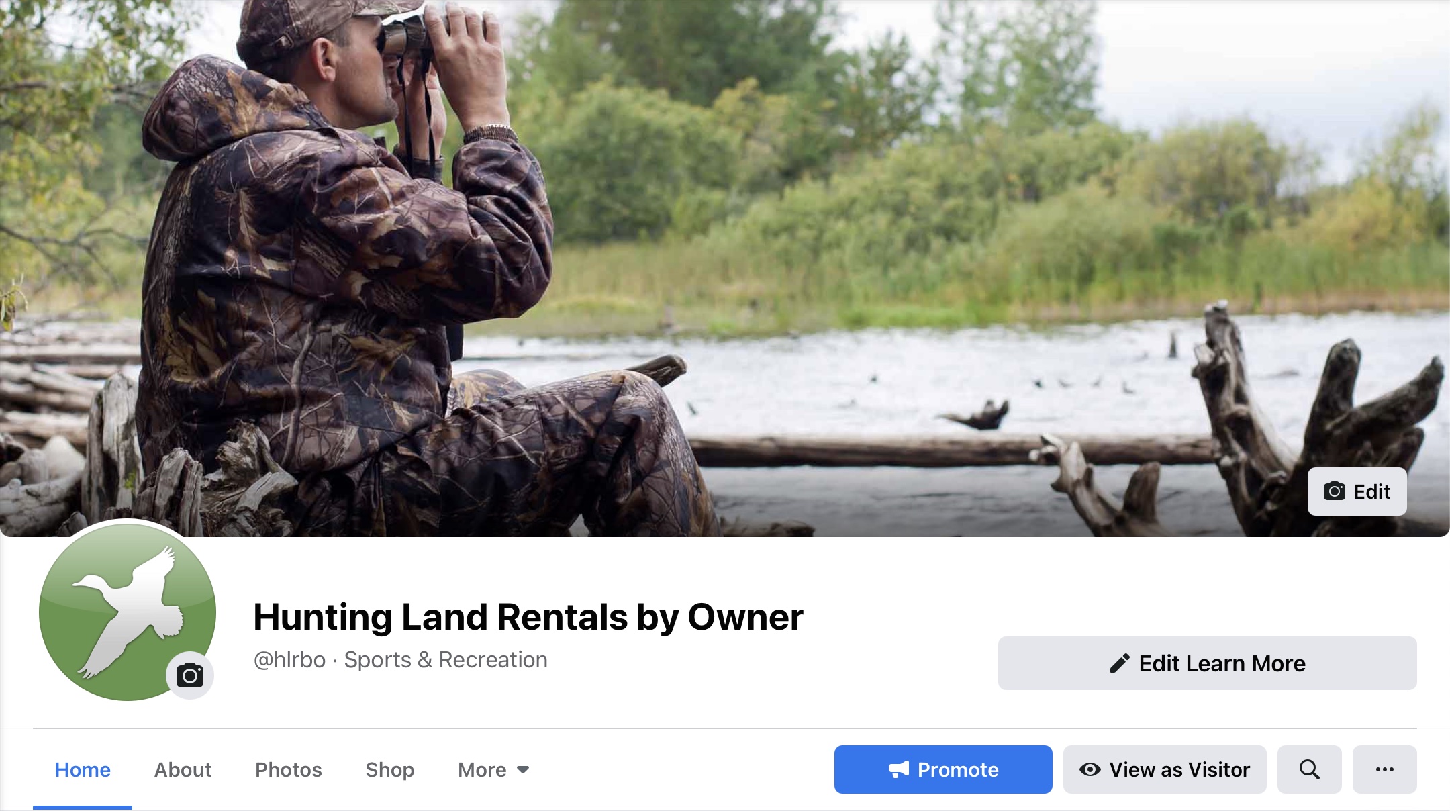Image resolution: width=1450 pixels, height=811 pixels.
Task: Open the About tab
Action: pyautogui.click(x=183, y=769)
